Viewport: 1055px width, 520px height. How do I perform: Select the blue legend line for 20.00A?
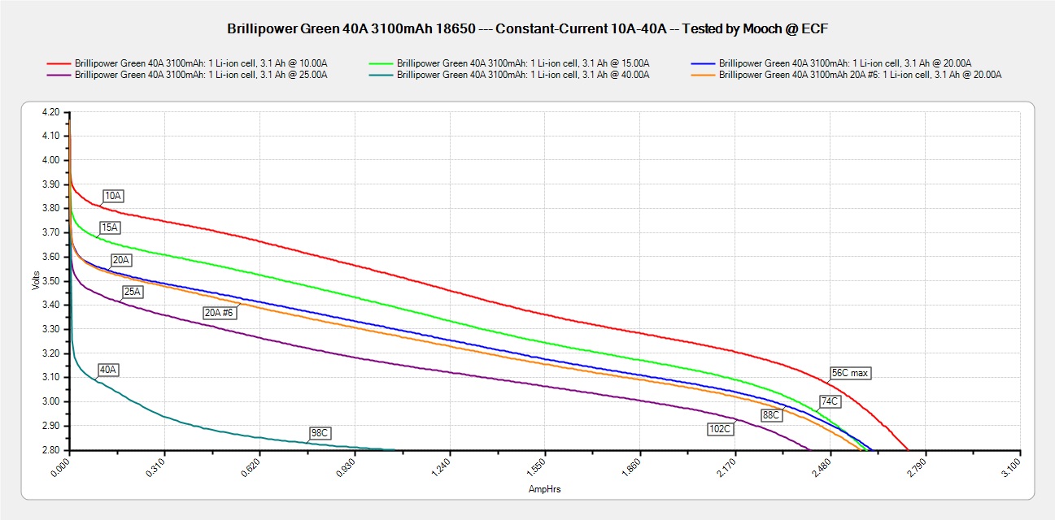point(703,63)
